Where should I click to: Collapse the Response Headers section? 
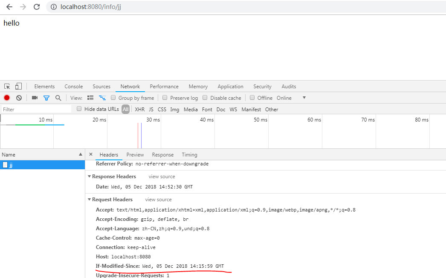(x=90, y=176)
